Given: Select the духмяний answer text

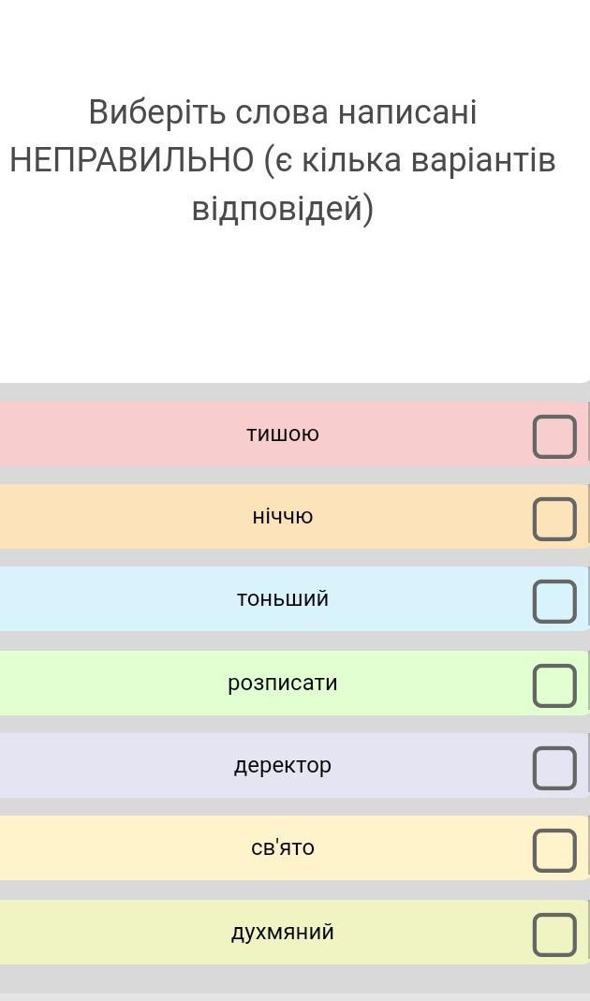Looking at the screenshot, I should click(283, 932).
